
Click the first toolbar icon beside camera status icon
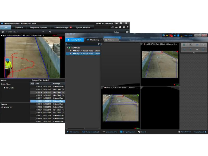tap(113, 27)
